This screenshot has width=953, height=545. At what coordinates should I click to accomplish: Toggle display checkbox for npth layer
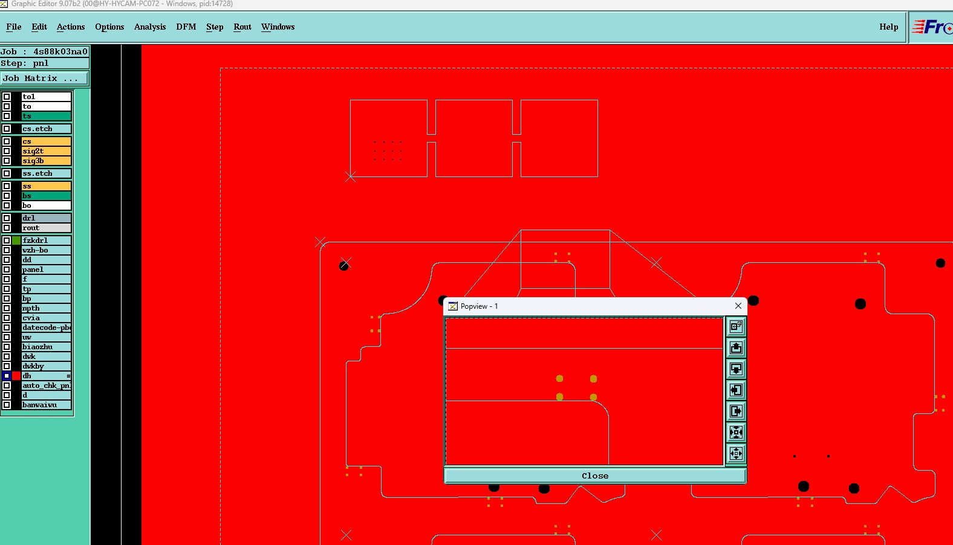click(7, 308)
